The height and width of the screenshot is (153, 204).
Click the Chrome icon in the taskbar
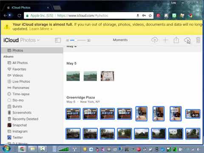22,149
